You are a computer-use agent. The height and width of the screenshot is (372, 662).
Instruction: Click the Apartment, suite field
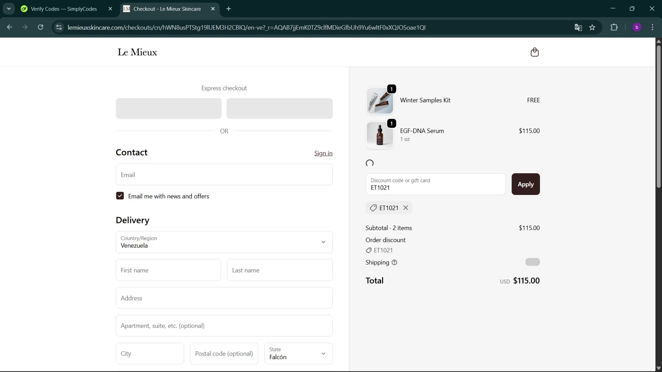coord(224,326)
